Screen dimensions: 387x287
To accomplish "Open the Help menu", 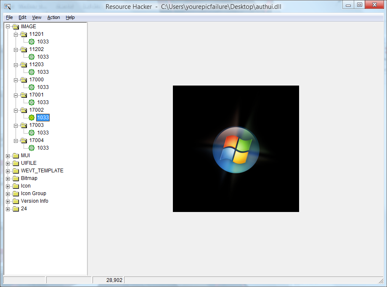I will click(x=70, y=17).
